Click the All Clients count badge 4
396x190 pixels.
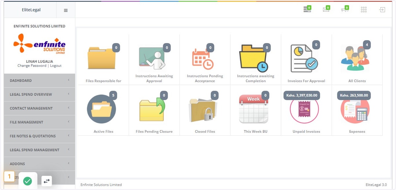[x=367, y=45]
